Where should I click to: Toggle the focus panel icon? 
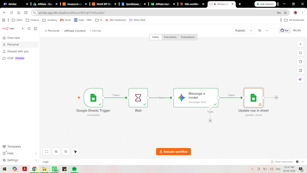click(x=300, y=70)
